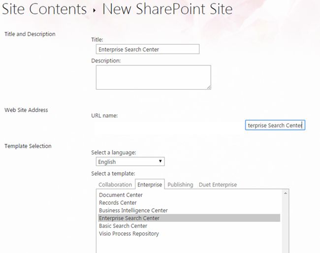Click the New SharePoint Site heading

167,9
